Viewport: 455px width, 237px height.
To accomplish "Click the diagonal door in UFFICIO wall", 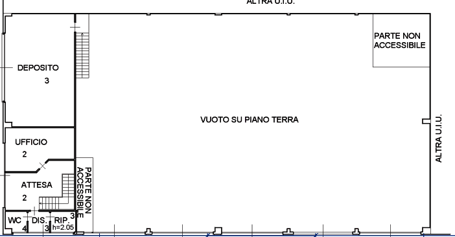I will [42, 166].
